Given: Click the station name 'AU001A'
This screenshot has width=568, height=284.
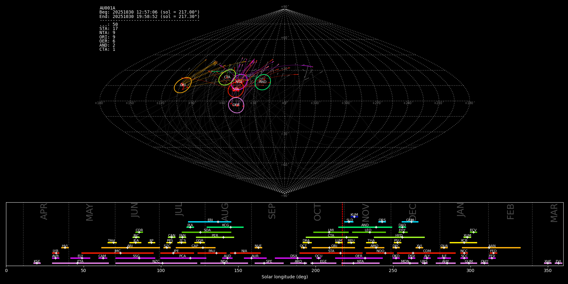Looking at the screenshot, I should [107, 8].
